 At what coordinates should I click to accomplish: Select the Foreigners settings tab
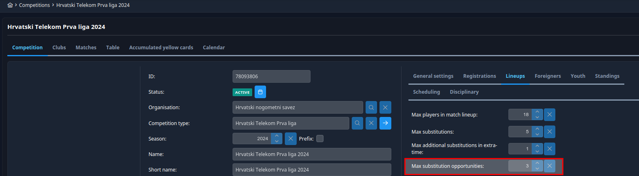548,76
